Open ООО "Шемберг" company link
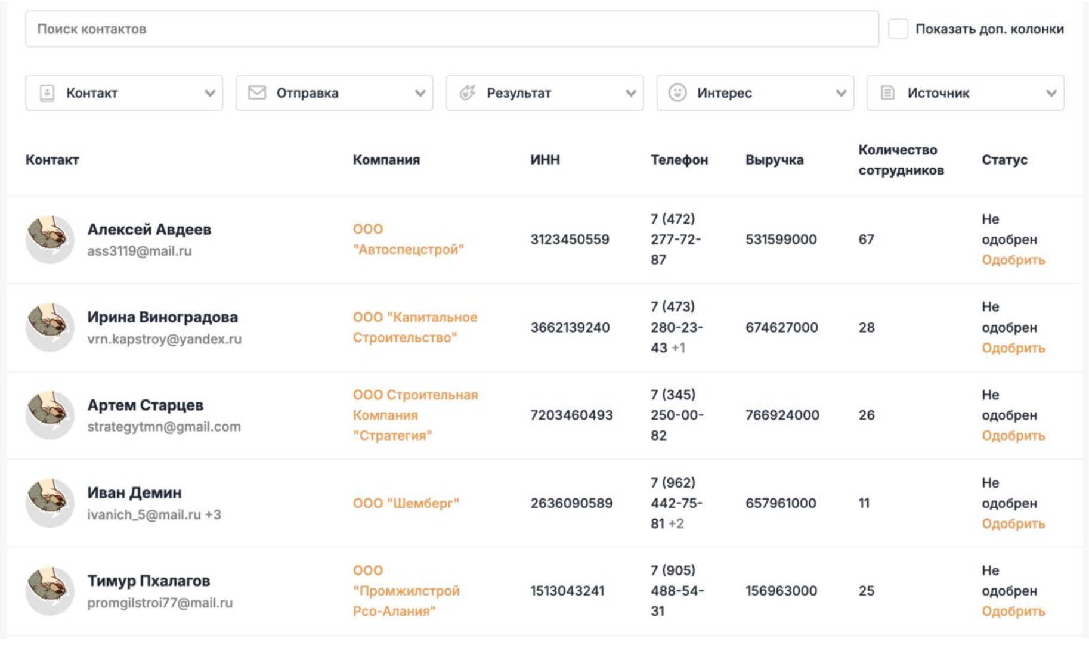This screenshot has height=645, width=1089. click(x=406, y=503)
